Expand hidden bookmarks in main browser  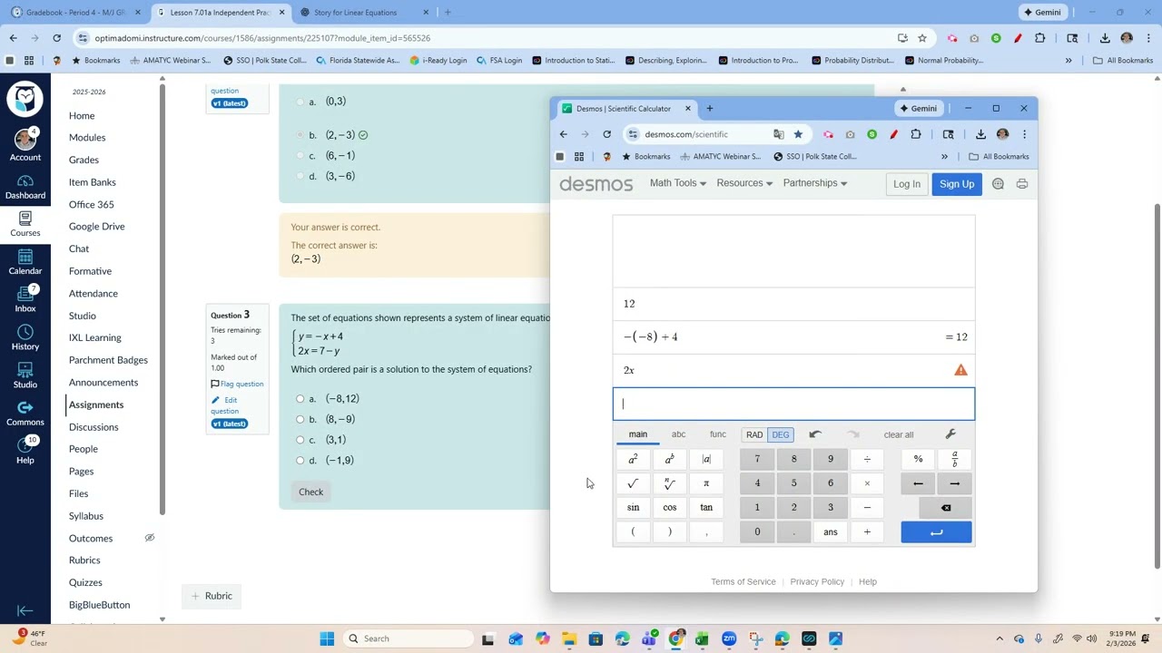point(1068,61)
